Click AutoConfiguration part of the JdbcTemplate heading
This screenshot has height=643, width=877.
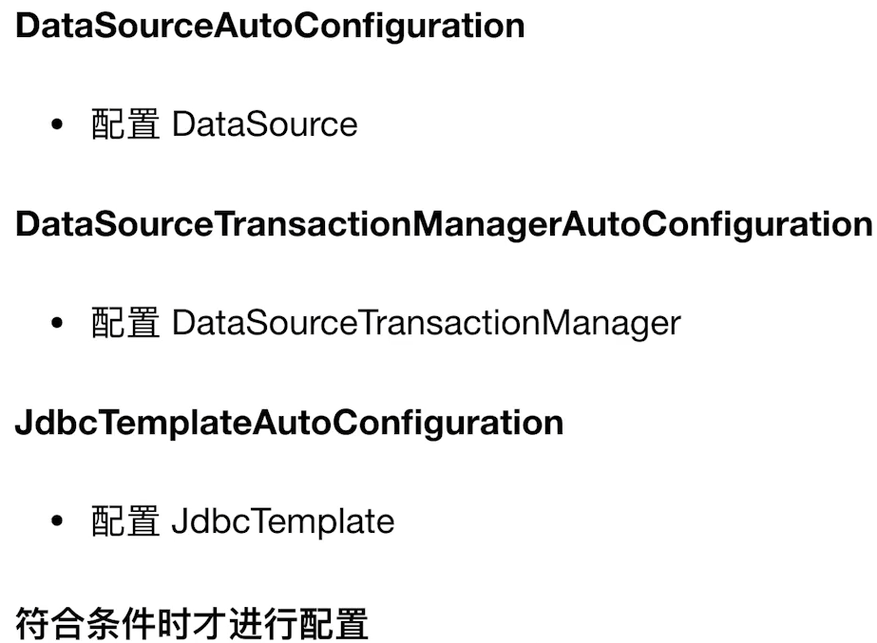pyautogui.click(x=409, y=424)
